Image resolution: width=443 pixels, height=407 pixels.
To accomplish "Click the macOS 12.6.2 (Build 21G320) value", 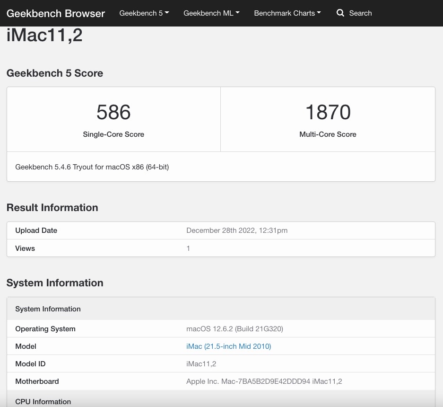I will (x=235, y=328).
